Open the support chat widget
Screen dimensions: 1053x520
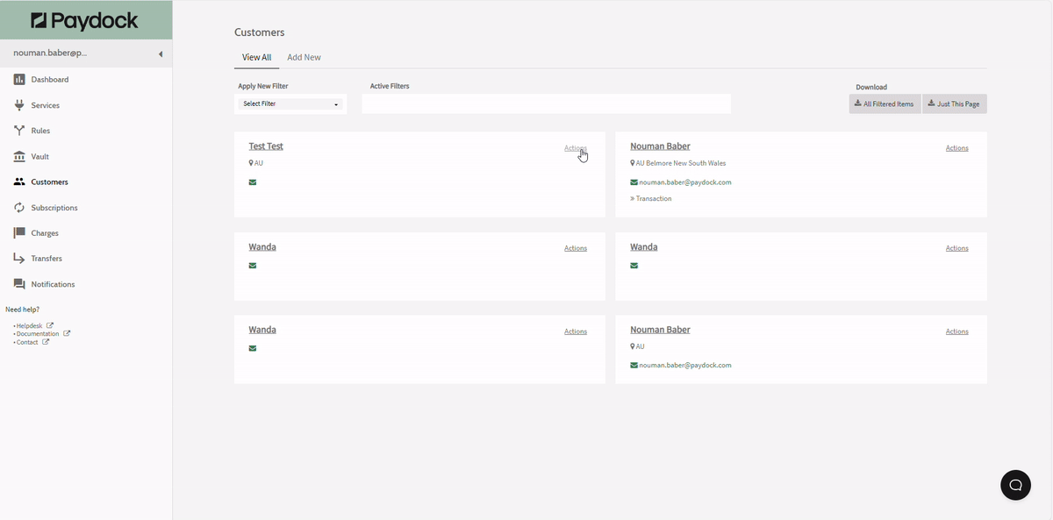(x=1015, y=485)
